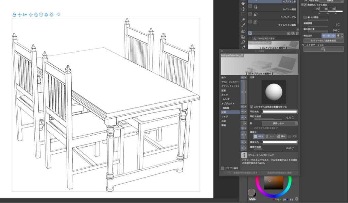Click the duplicate sub tool icon
348x203 pixels.
coord(293,33)
